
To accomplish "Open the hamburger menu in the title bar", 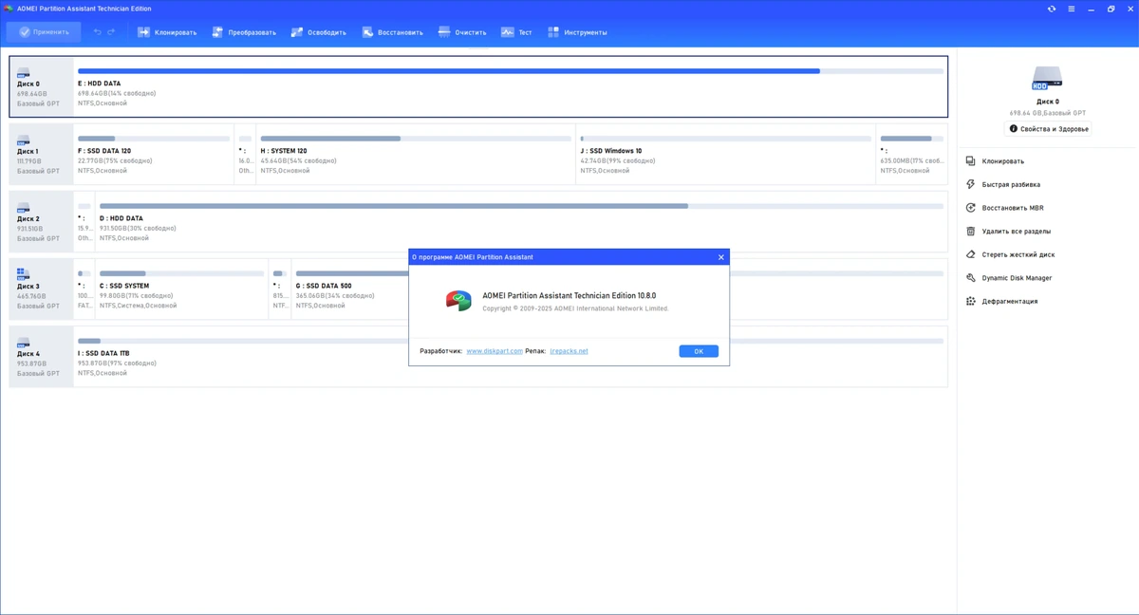I will (x=1072, y=9).
